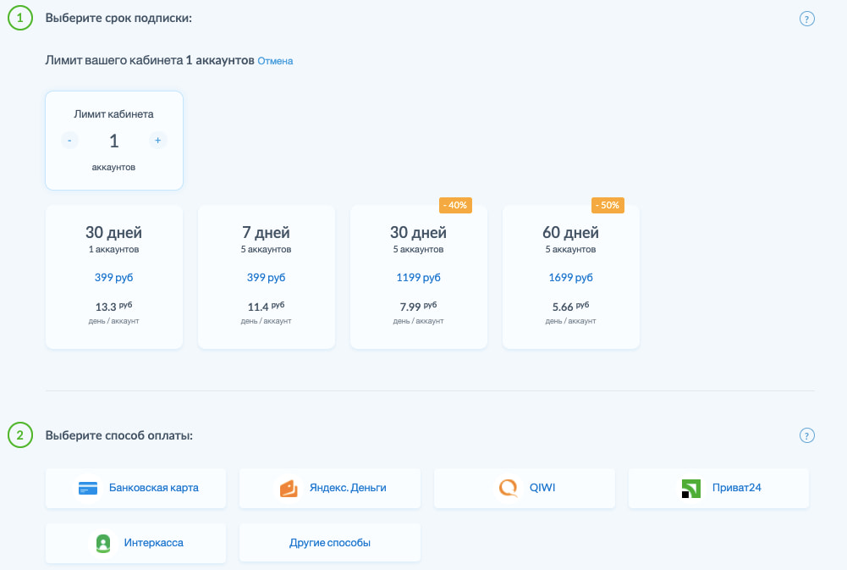The width and height of the screenshot is (847, 570).
Task: Click the Отмена link
Action: coord(277,60)
